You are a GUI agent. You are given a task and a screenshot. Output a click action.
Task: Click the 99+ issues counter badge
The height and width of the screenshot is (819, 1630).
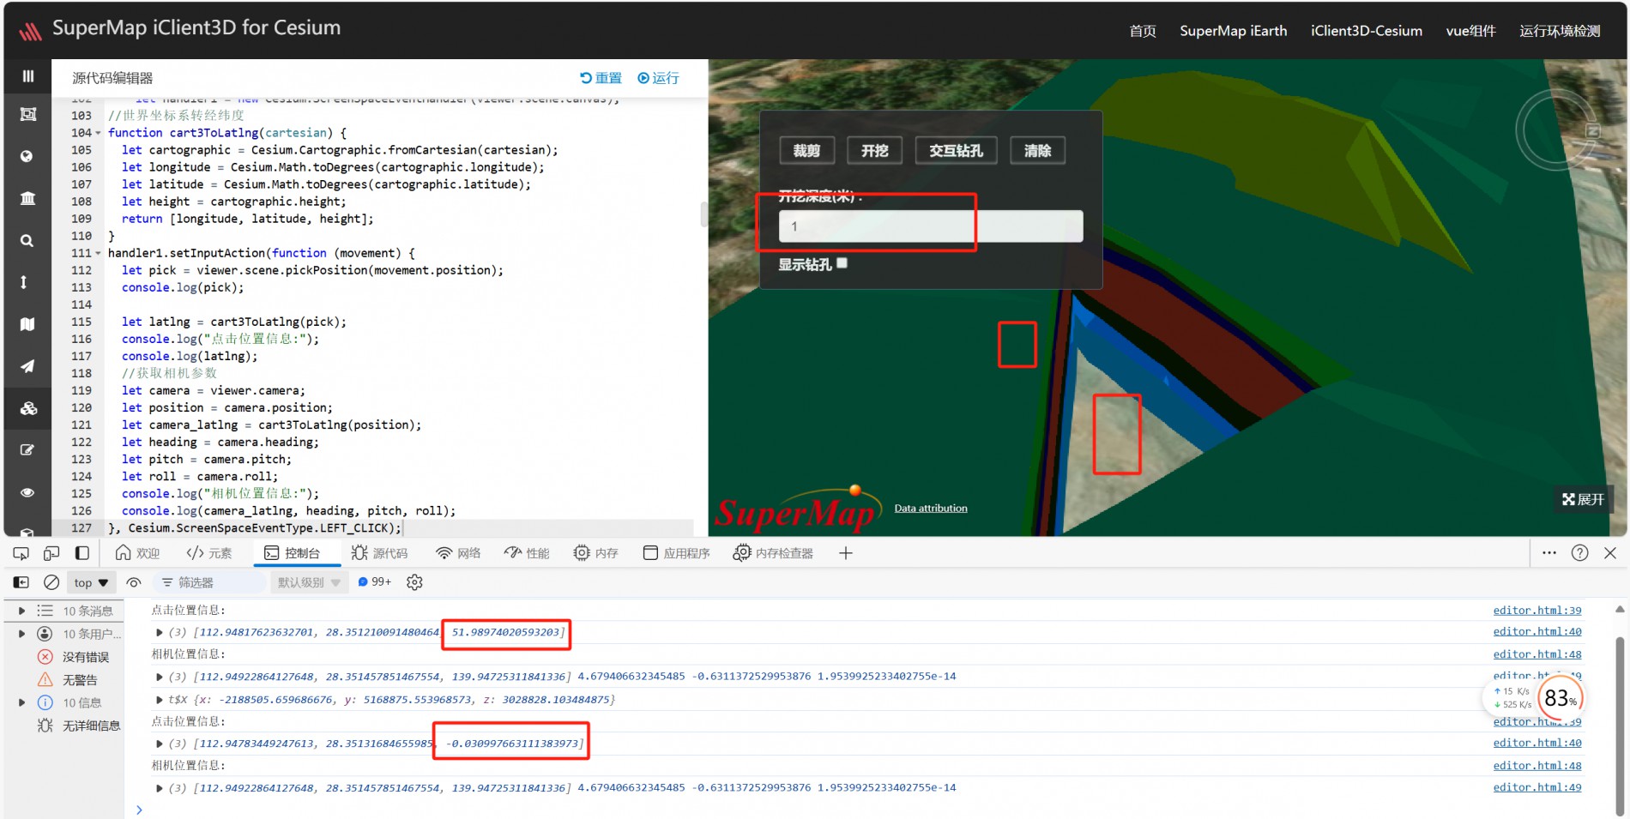pos(375,582)
